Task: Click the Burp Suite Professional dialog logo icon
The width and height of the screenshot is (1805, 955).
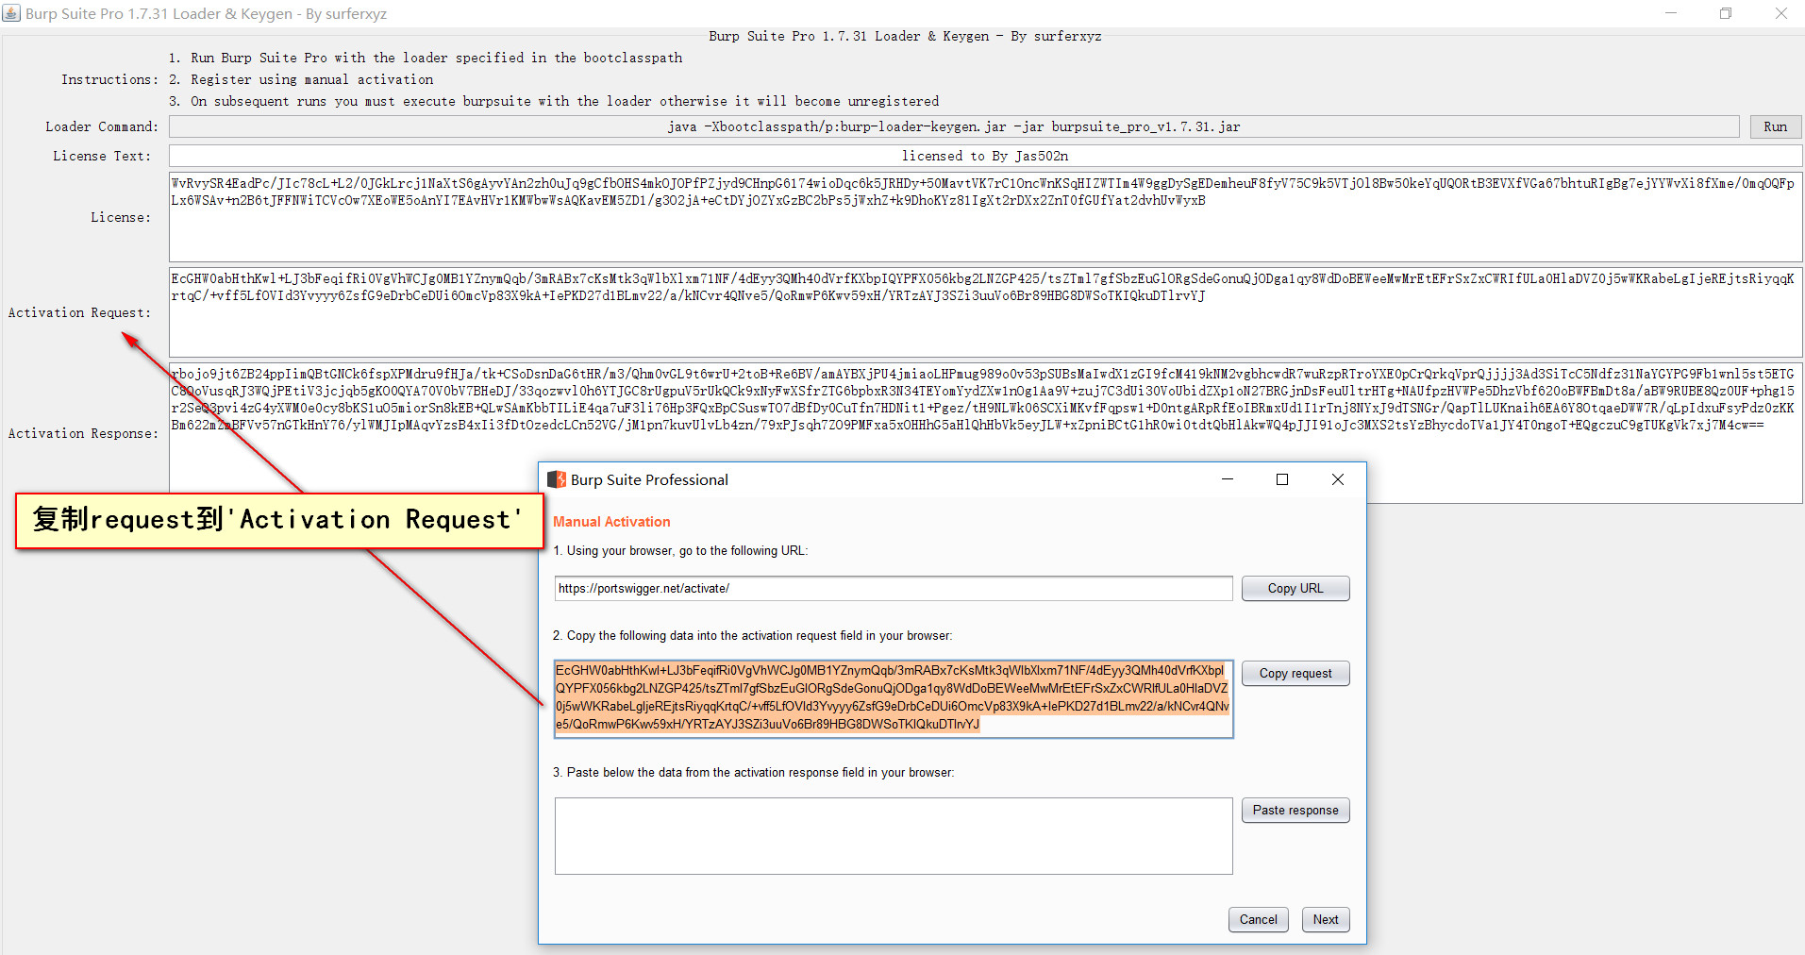Action: (x=557, y=479)
